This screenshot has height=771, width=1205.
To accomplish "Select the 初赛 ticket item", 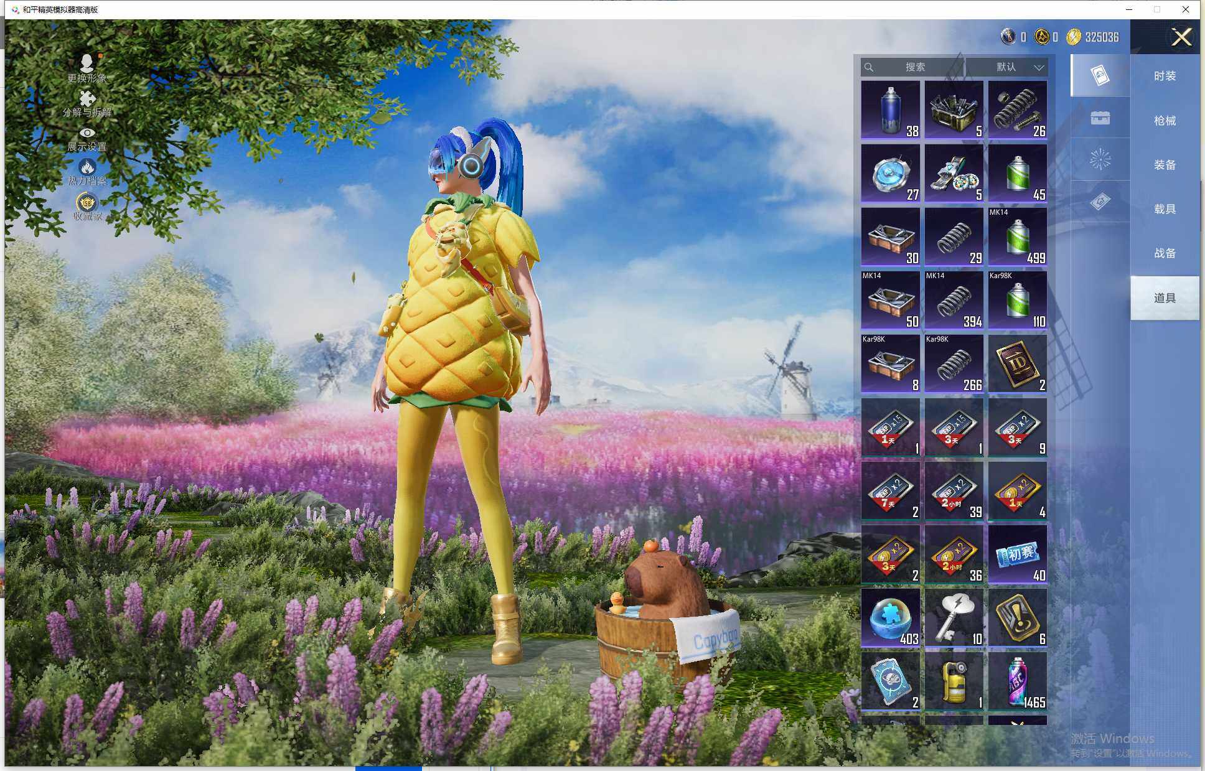I will [x=1017, y=554].
